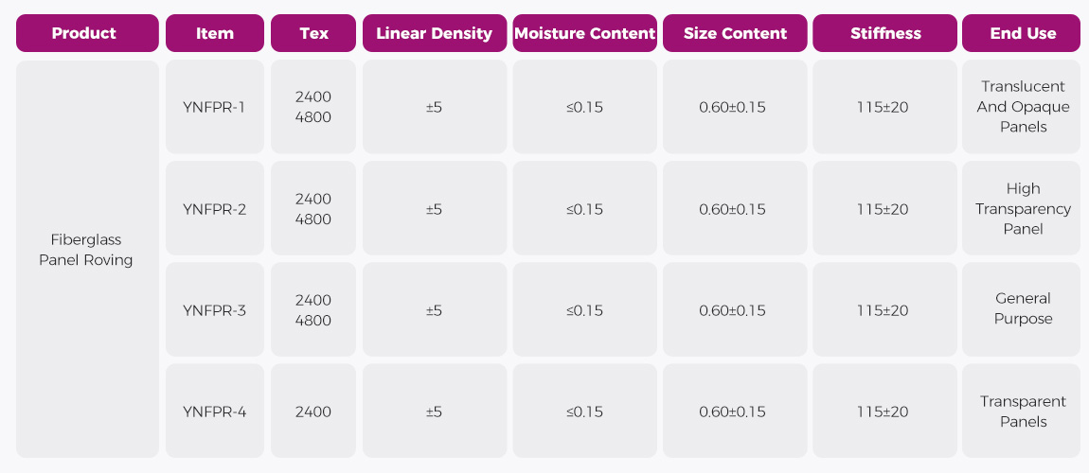
Task: Select the Item column header
Action: pyautogui.click(x=215, y=33)
